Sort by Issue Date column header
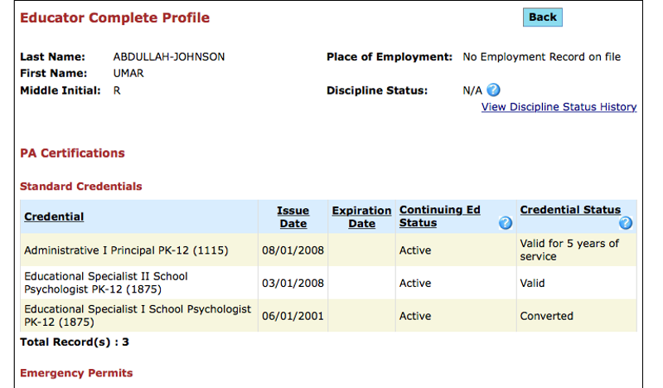The width and height of the screenshot is (663, 388). [x=293, y=217]
